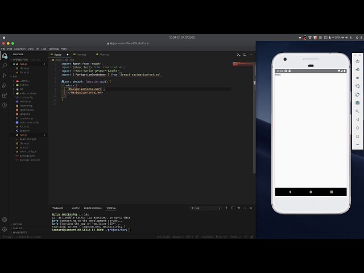Open the Terminal menu
This screenshot has height=273, width=364.
(x=53, y=49)
